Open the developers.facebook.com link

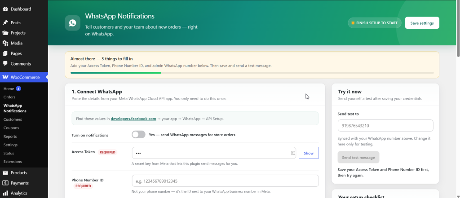pyautogui.click(x=133, y=119)
